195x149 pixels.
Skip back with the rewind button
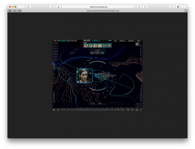[58, 110]
